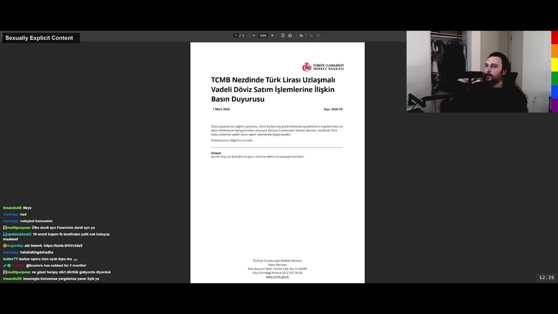Click the webcam overlay video

click(x=479, y=72)
